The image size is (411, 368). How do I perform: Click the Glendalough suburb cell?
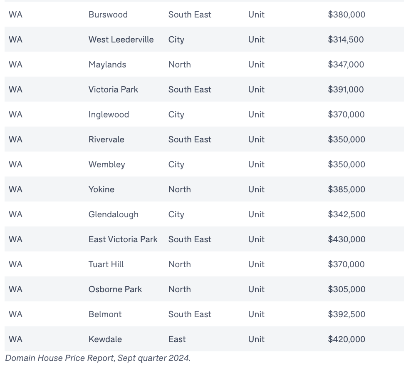tap(114, 214)
